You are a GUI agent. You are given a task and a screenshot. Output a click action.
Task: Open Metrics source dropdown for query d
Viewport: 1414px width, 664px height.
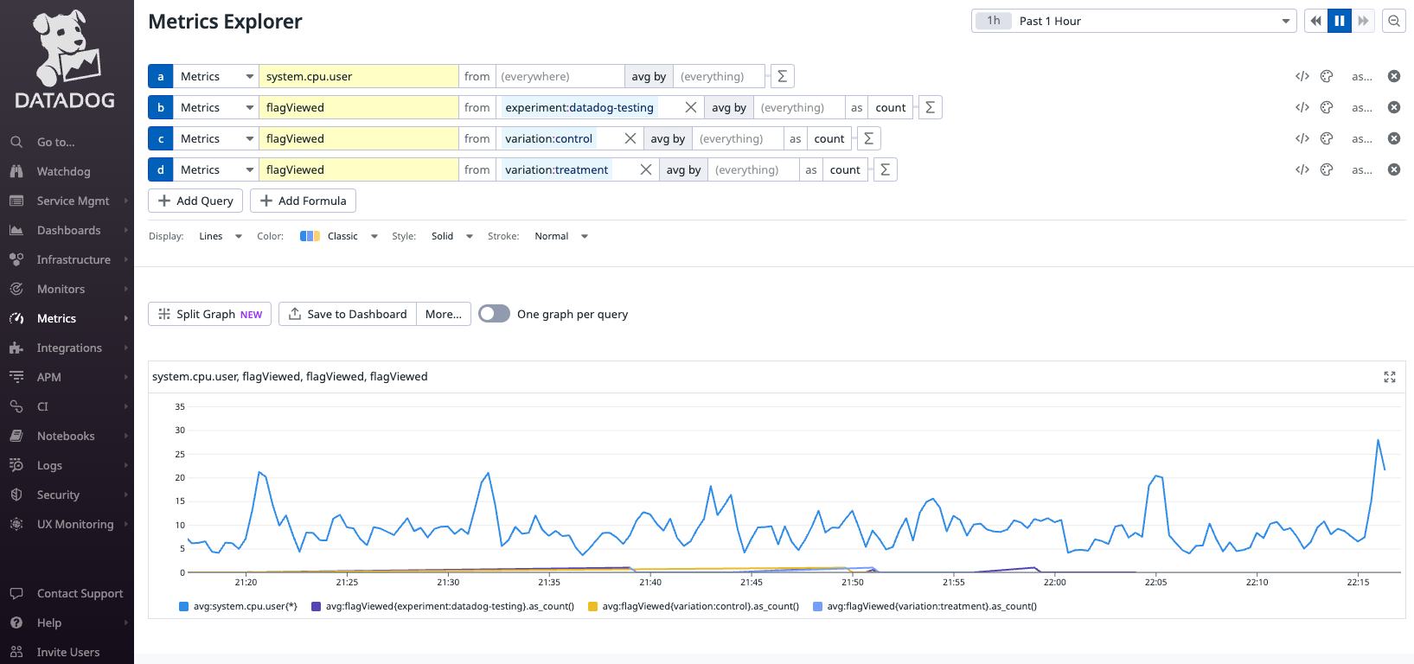click(216, 169)
